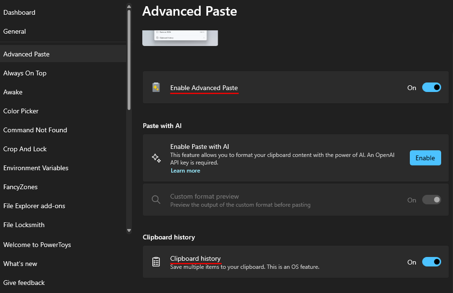Click the 'Save multiple items to your clipboard' description

point(245,267)
